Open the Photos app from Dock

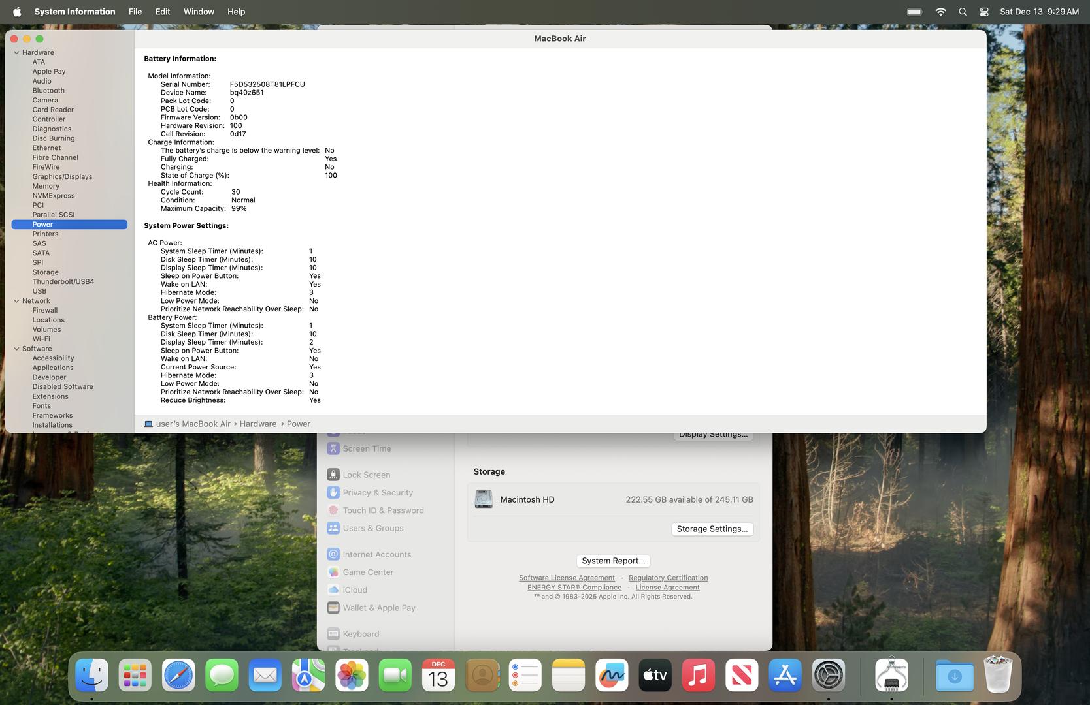352,676
